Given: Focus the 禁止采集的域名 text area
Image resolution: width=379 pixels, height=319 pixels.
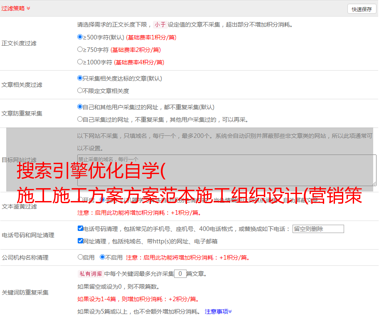Looking at the screenshot, I should pyautogui.click(x=226, y=170).
